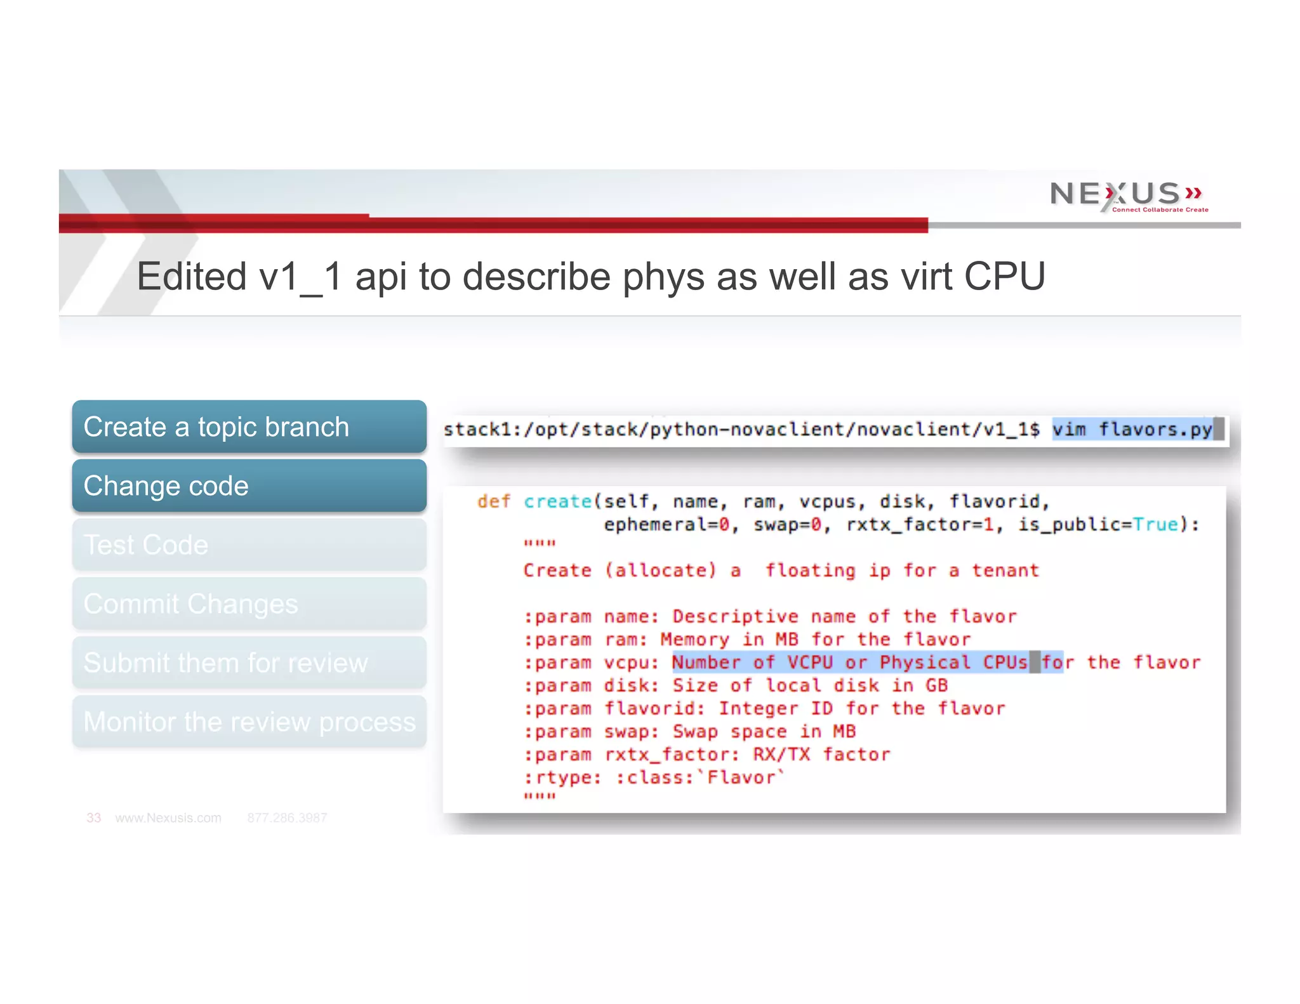Click ':param ram: Memory in MB' line

pos(747,640)
